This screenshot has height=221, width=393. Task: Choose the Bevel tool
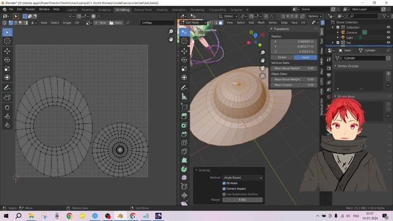[x=184, y=134]
